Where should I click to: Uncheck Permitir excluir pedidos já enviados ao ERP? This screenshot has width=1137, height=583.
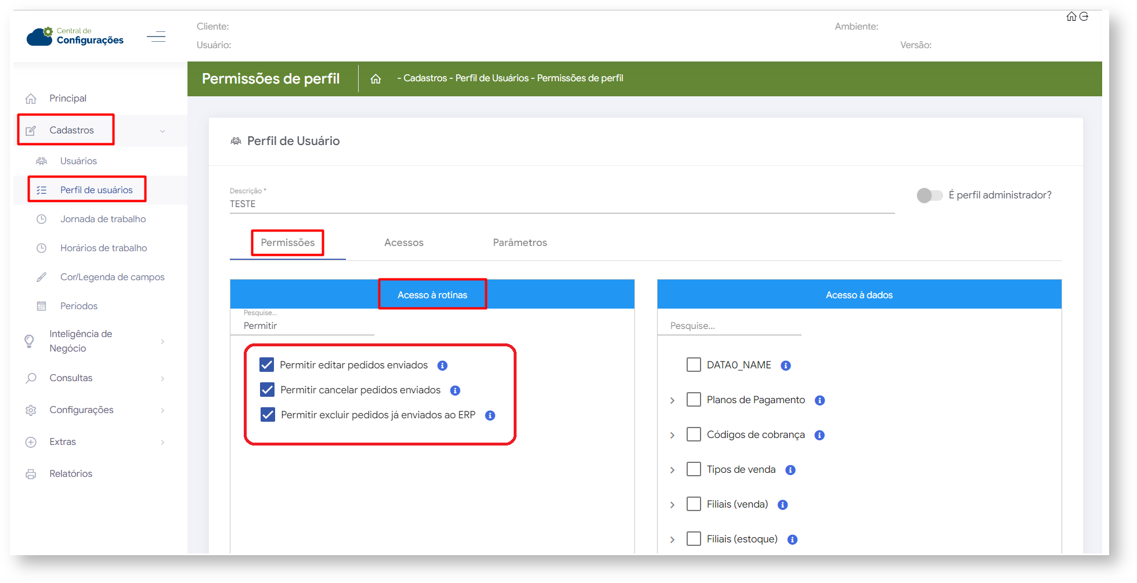point(268,415)
